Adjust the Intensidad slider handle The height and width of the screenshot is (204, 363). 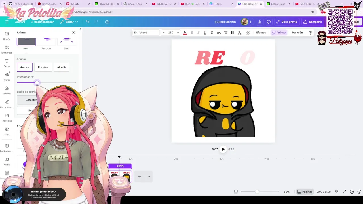click(37, 83)
